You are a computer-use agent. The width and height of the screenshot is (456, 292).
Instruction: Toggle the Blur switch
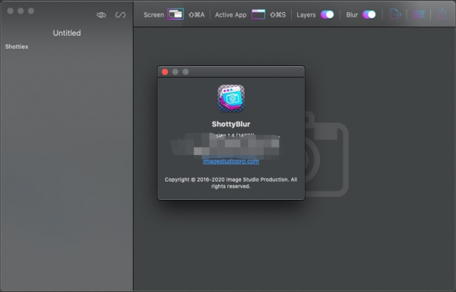coord(369,14)
